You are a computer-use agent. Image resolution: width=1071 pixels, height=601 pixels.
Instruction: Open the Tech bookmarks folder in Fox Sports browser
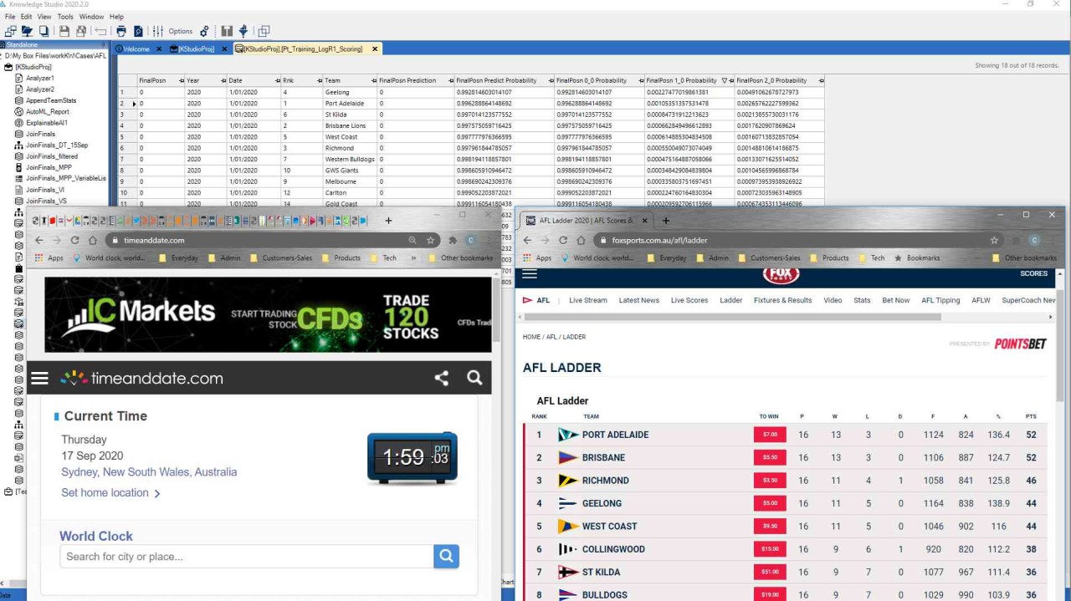point(871,258)
